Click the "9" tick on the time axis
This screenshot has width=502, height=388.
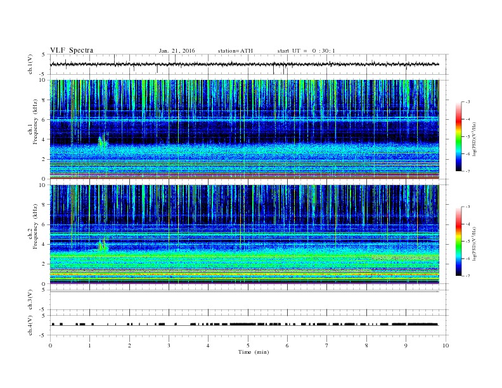(406, 346)
